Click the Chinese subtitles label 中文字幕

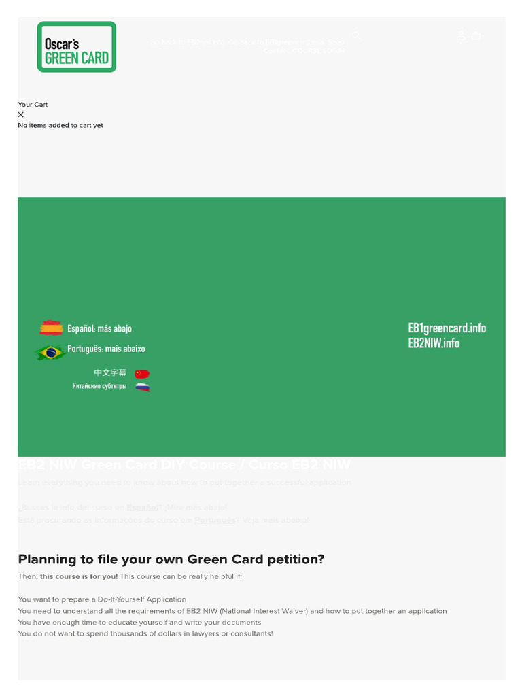pyautogui.click(x=110, y=372)
